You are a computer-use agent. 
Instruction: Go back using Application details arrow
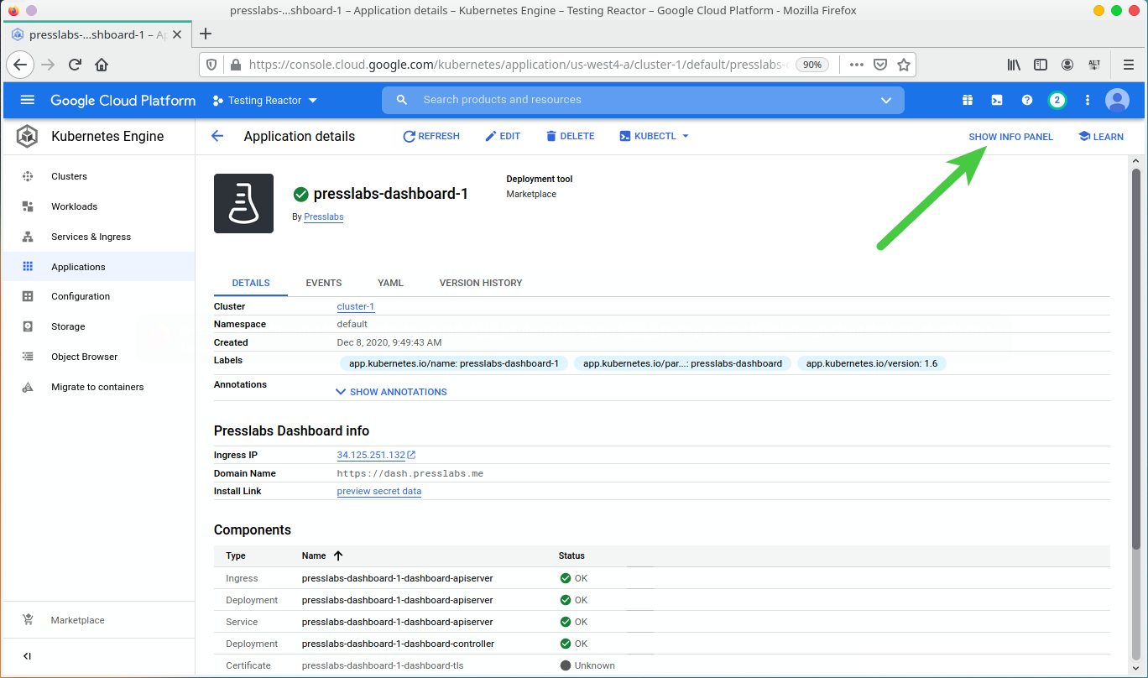217,136
